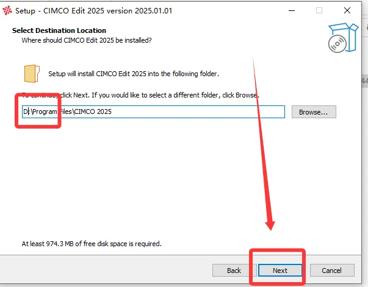Open the Browse folder dialog
This screenshot has height=287, width=368.
(314, 112)
